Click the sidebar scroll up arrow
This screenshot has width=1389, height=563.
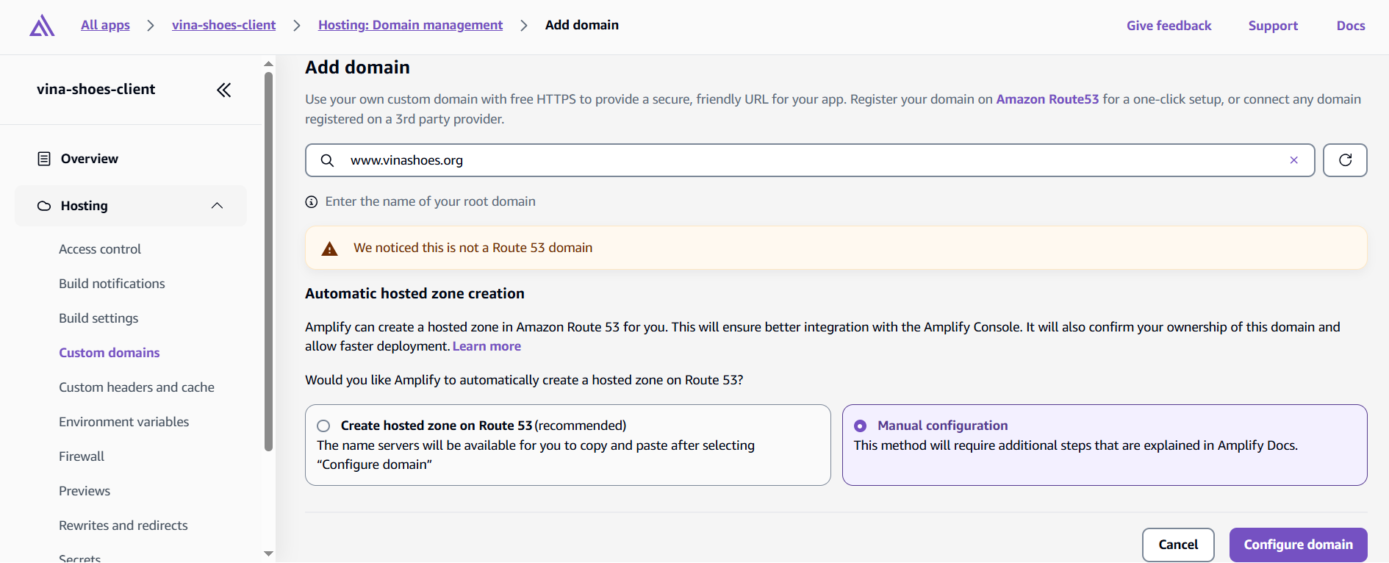pos(268,64)
